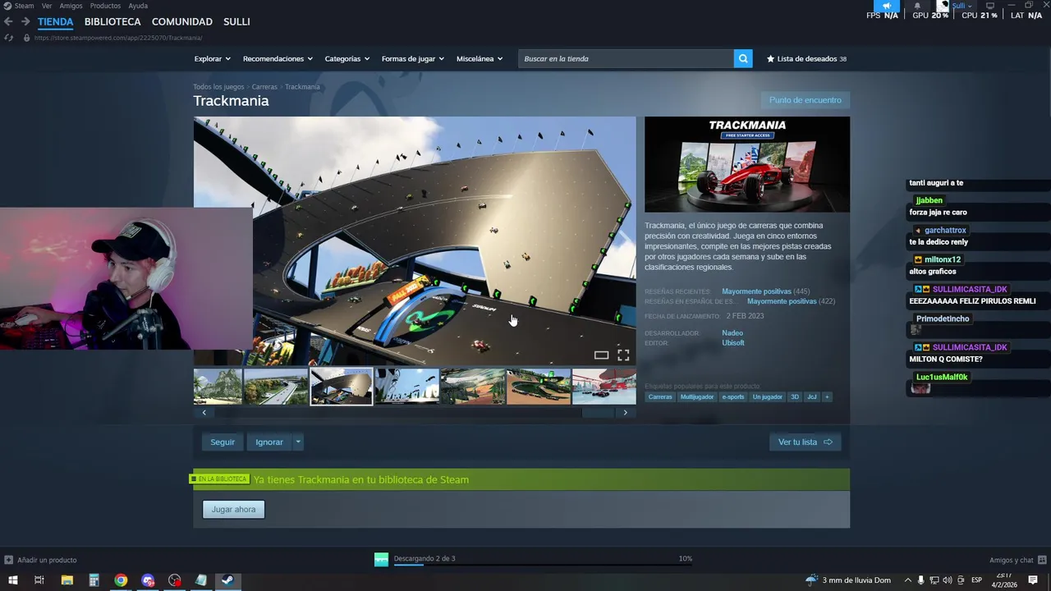Open Big Picture mode monitor icon
Image resolution: width=1051 pixels, height=591 pixels.
989,6
